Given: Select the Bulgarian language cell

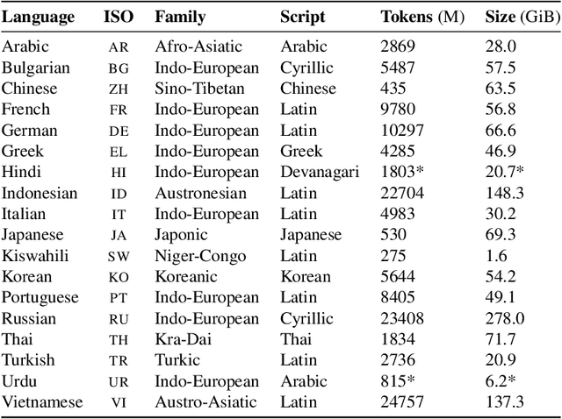Looking at the screenshot, I should click(32, 67).
